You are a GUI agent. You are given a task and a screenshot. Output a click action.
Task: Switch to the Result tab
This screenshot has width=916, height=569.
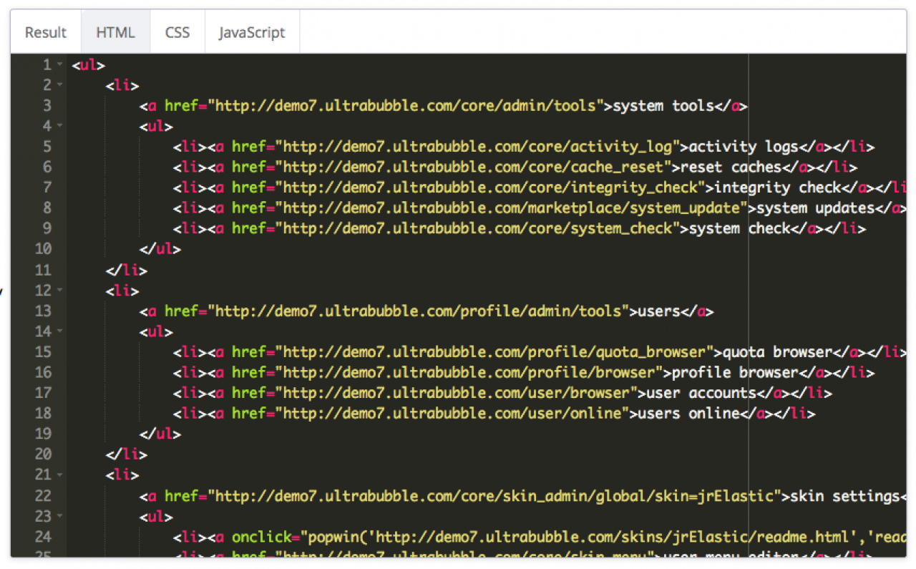[x=46, y=33]
